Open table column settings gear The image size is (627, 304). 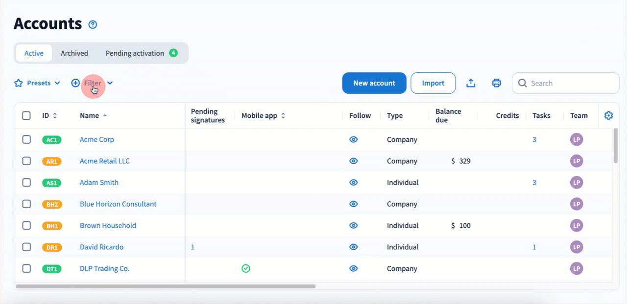click(x=608, y=116)
